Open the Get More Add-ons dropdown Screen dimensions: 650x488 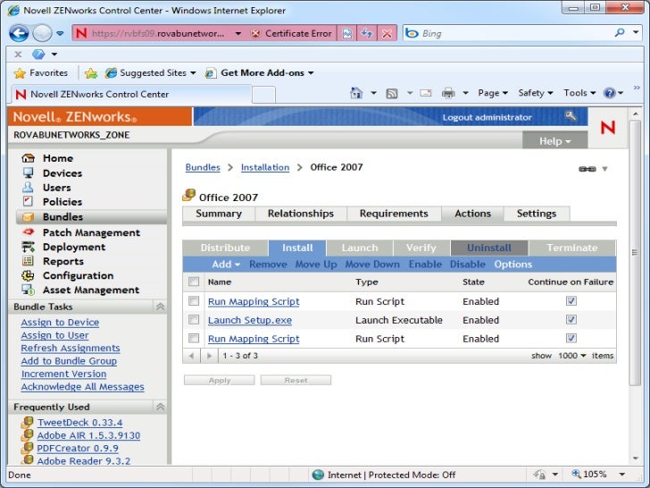311,73
